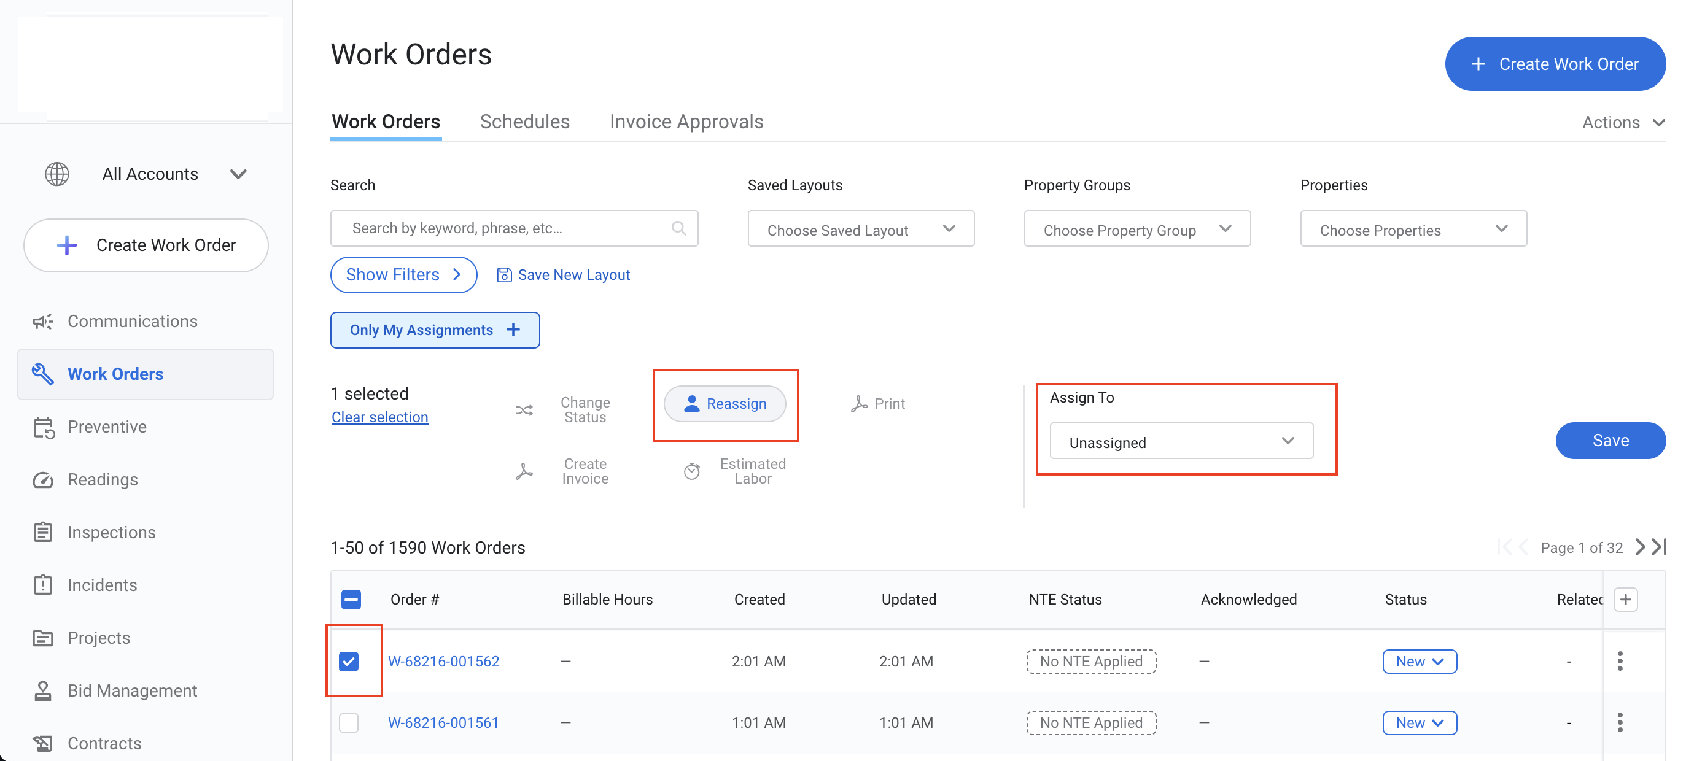Expand the Choose Saved Layout dropdown
This screenshot has height=761, width=1686.
(860, 229)
